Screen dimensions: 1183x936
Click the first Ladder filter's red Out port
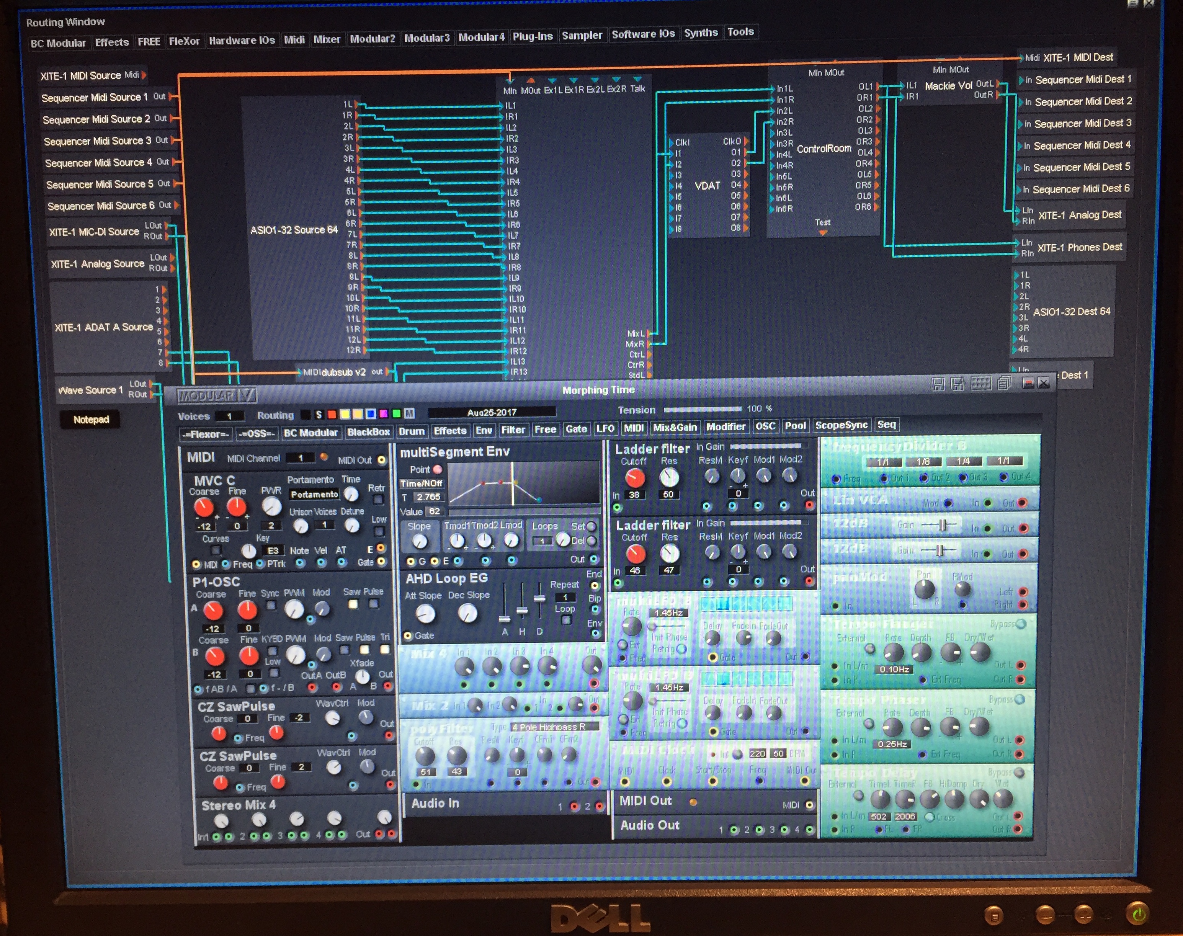tap(810, 505)
